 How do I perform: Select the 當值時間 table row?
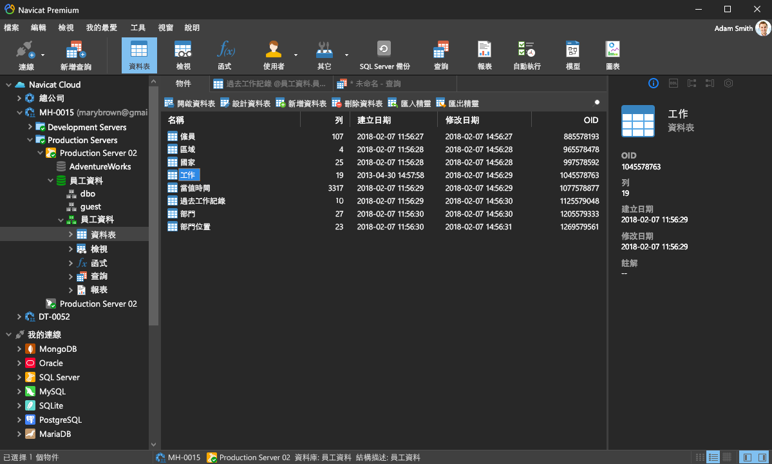384,188
